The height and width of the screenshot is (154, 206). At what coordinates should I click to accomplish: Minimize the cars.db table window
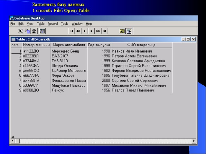pos(183,39)
